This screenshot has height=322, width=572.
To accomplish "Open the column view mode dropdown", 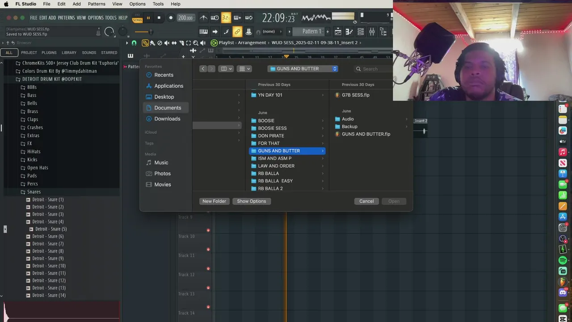I will tap(226, 69).
